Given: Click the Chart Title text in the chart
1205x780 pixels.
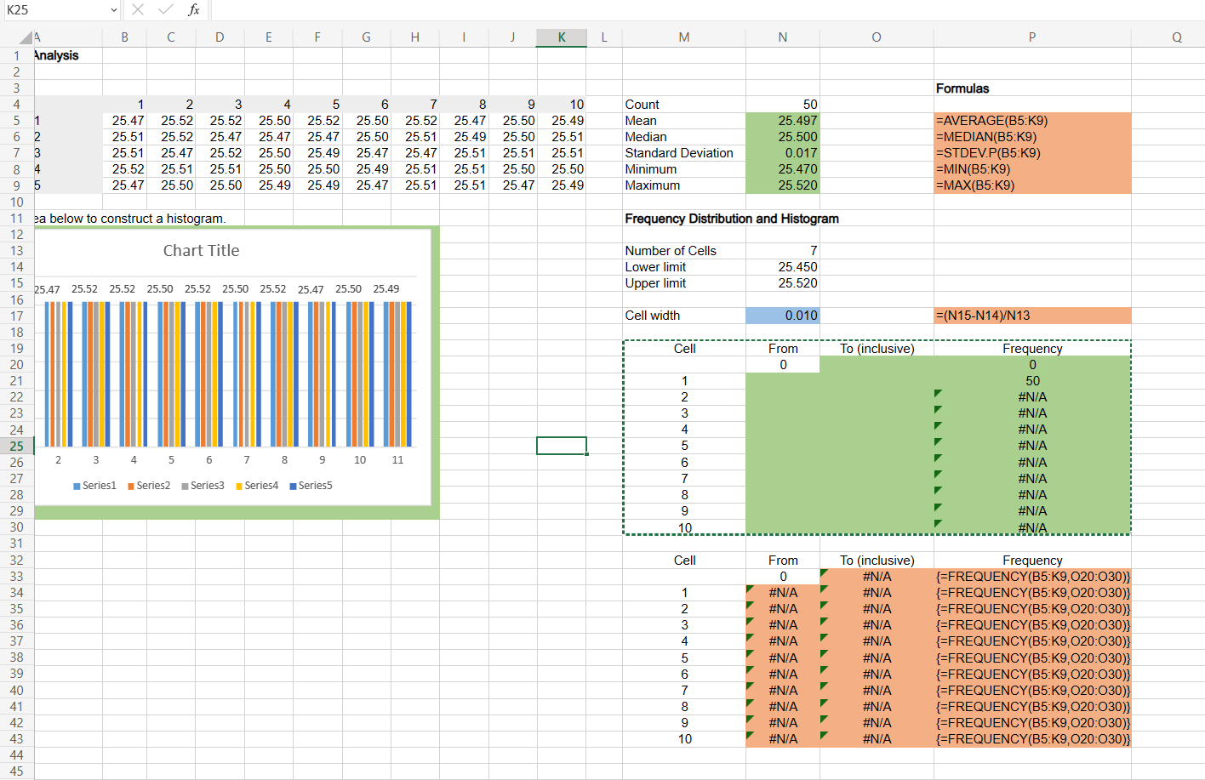Looking at the screenshot, I should (x=201, y=250).
